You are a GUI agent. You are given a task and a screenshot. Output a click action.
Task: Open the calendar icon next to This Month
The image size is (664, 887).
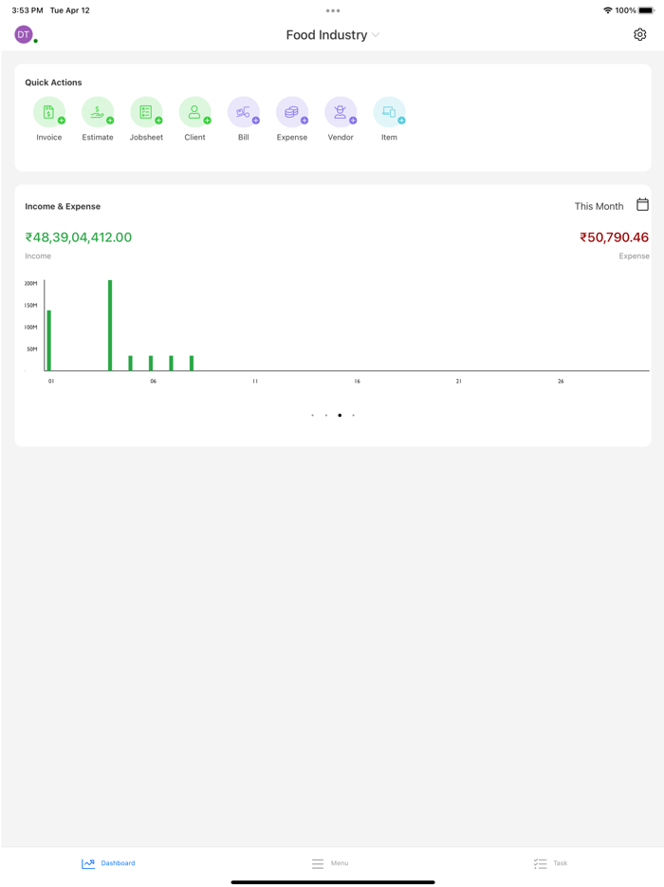(643, 205)
